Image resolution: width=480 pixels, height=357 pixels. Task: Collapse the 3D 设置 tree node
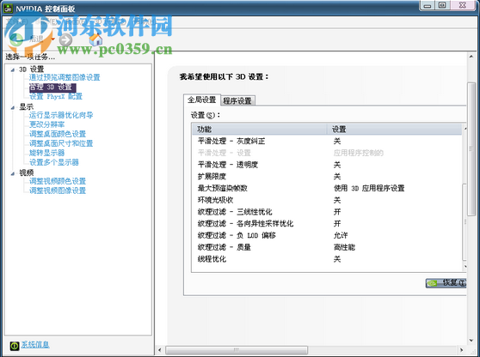(x=13, y=70)
